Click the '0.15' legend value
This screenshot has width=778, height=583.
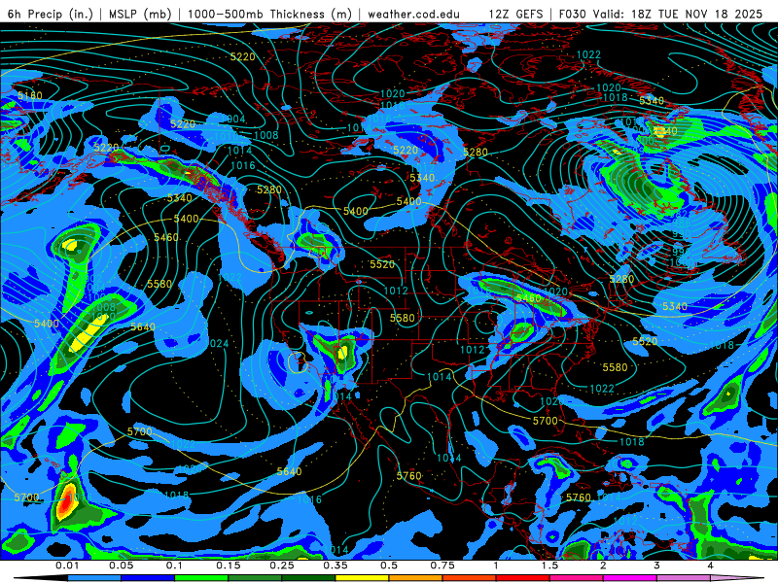(x=229, y=566)
